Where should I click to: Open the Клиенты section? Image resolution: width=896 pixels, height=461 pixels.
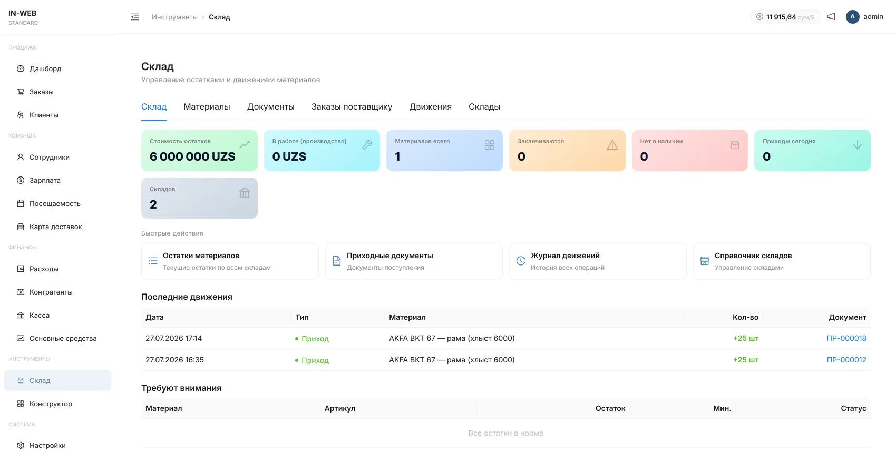pos(58,115)
